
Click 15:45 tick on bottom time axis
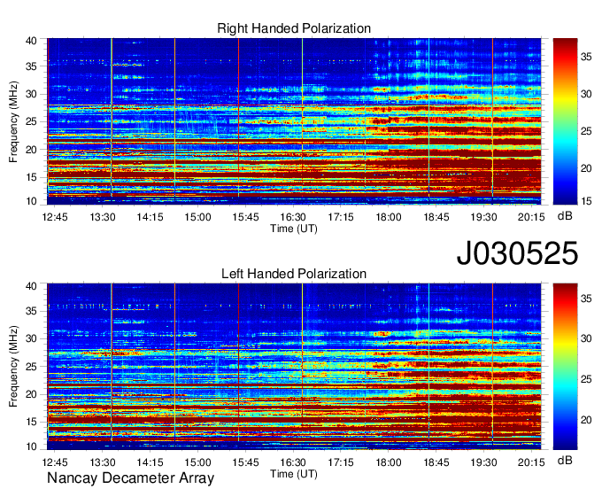pyautogui.click(x=245, y=462)
